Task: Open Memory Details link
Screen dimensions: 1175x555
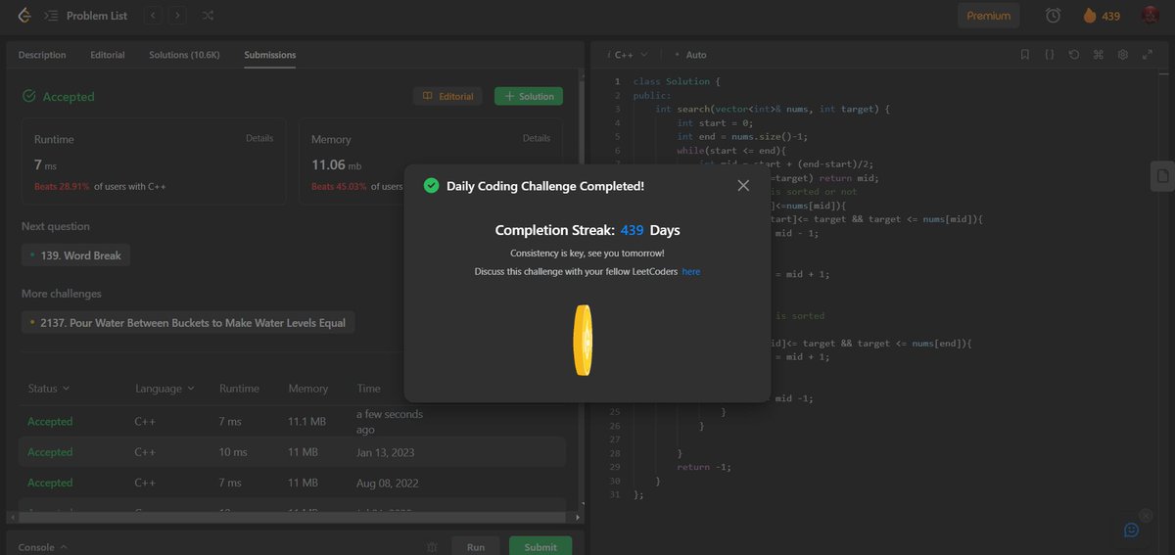Action: point(537,138)
